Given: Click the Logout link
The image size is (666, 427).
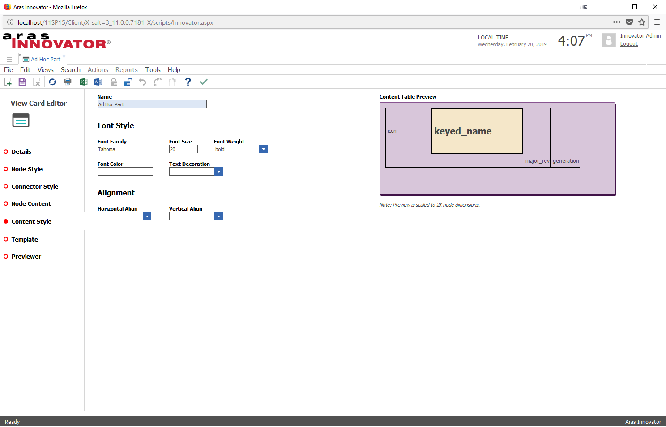Looking at the screenshot, I should tap(629, 44).
